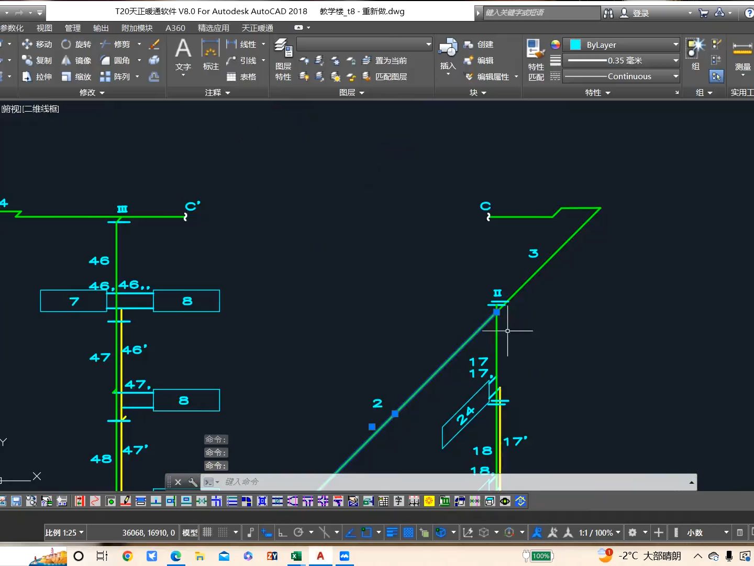
Task: Click the 测量 (Measure) tool
Action: click(x=742, y=57)
